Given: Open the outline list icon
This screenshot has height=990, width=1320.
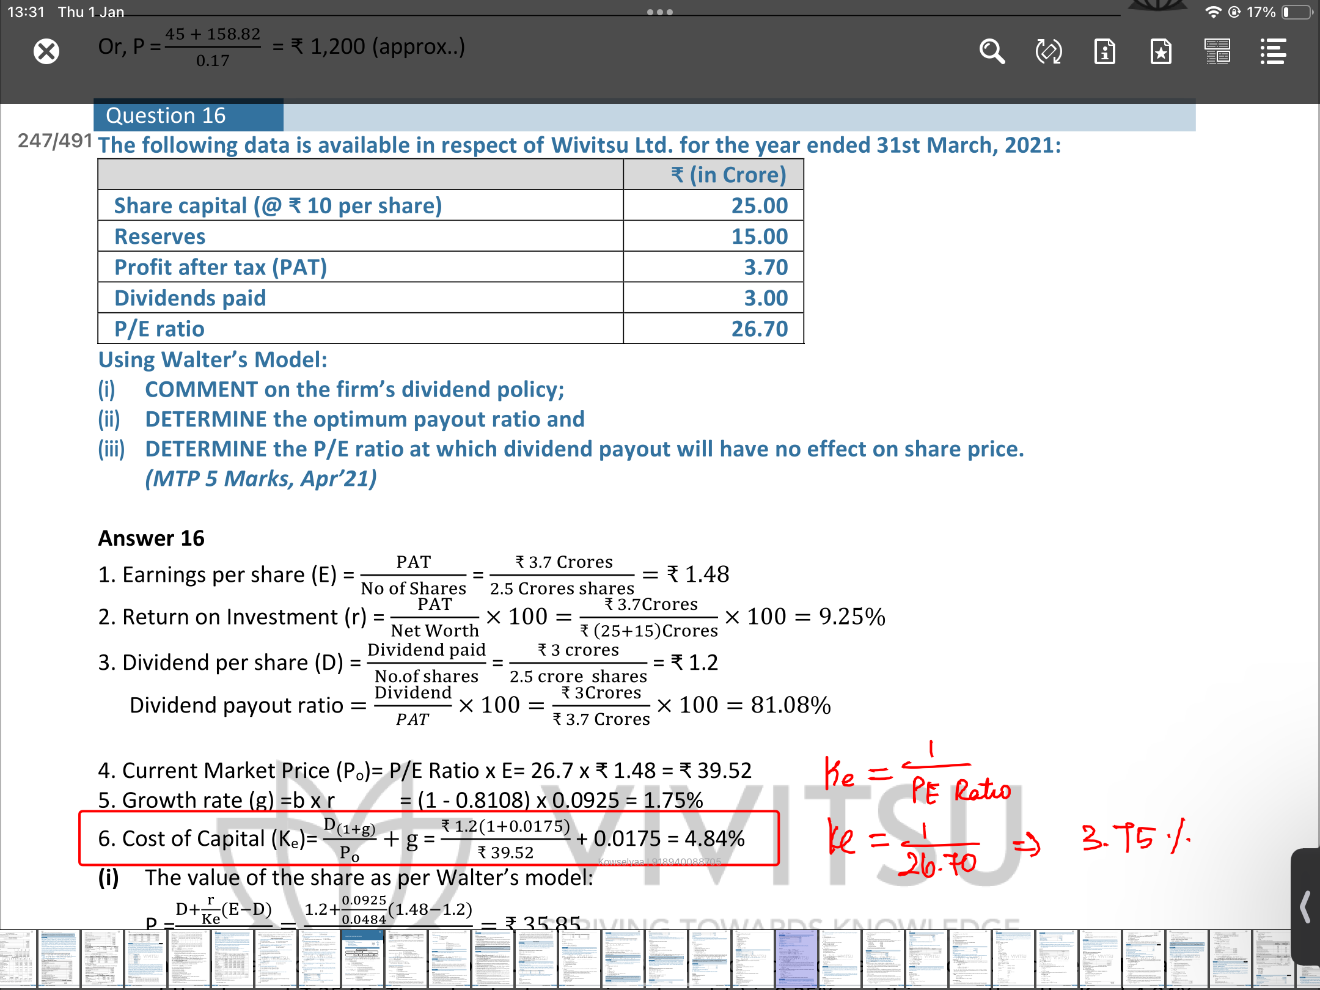Looking at the screenshot, I should (x=1273, y=51).
